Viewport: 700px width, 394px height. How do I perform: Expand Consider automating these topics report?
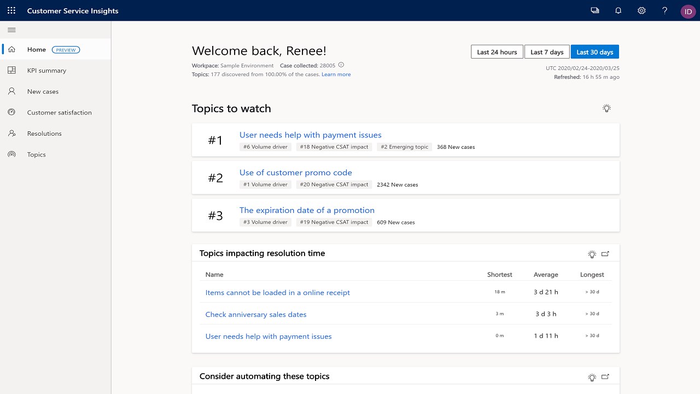click(x=605, y=377)
